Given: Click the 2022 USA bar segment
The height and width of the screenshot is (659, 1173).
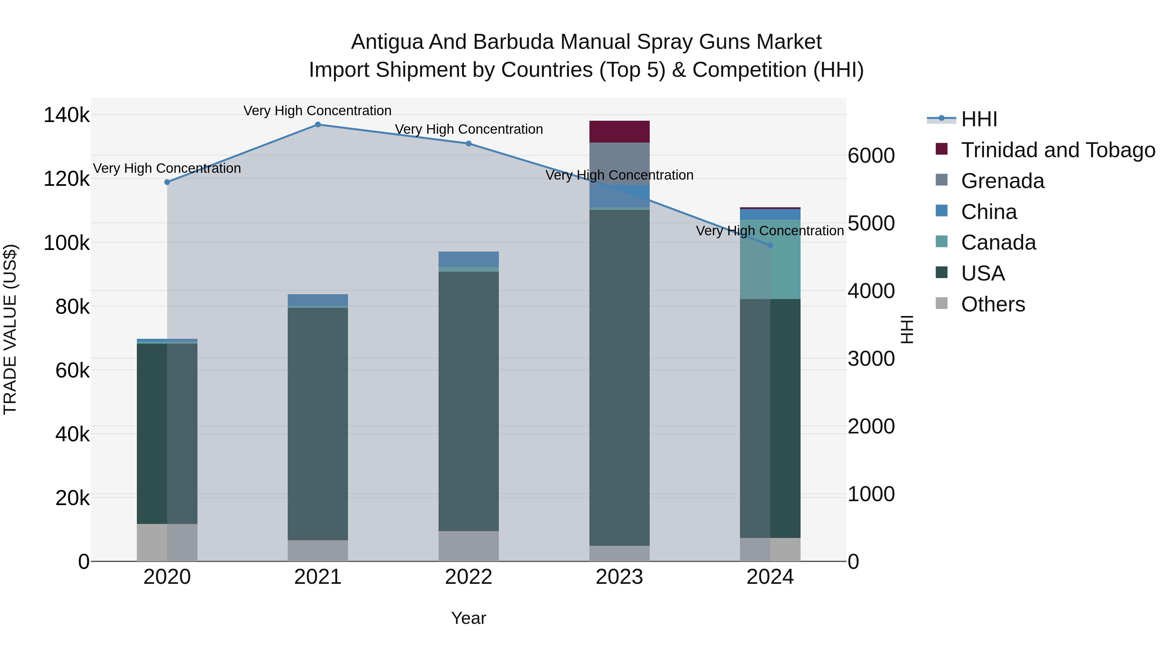Looking at the screenshot, I should point(469,402).
